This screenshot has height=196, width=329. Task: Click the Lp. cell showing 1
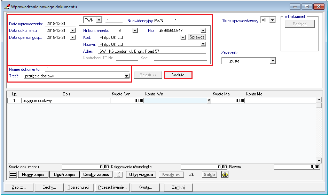14,101
